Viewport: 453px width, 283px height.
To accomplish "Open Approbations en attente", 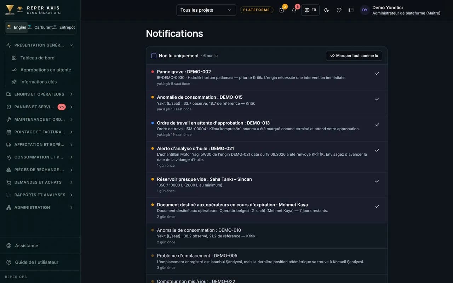I will pyautogui.click(x=42, y=70).
